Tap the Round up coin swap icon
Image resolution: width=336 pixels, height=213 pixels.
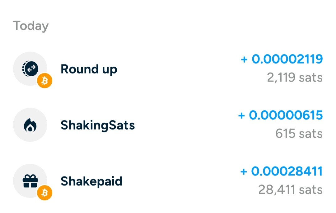(x=30, y=69)
